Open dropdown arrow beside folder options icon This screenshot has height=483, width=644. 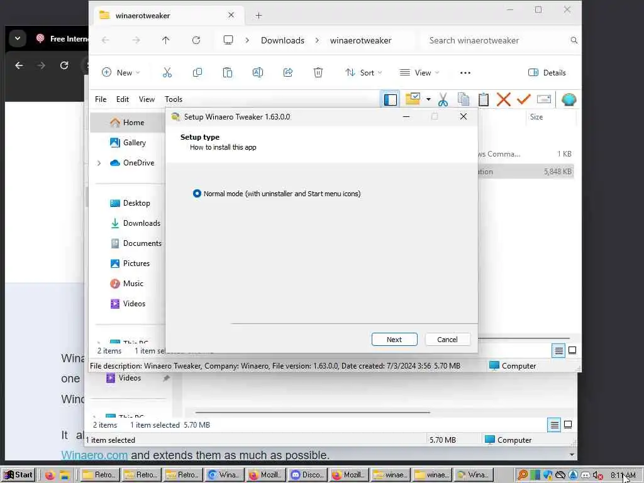click(428, 99)
